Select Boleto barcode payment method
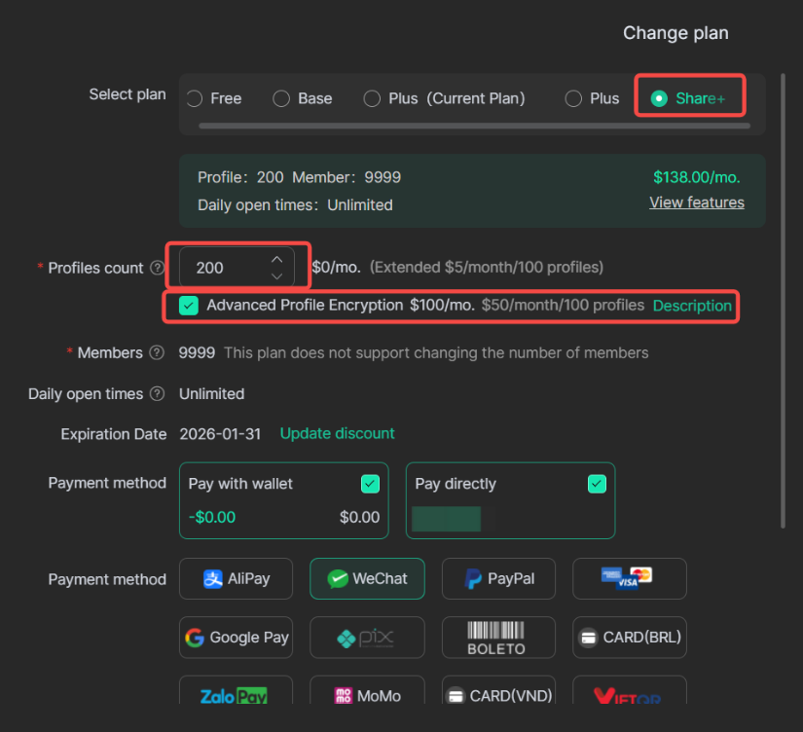 pos(498,638)
